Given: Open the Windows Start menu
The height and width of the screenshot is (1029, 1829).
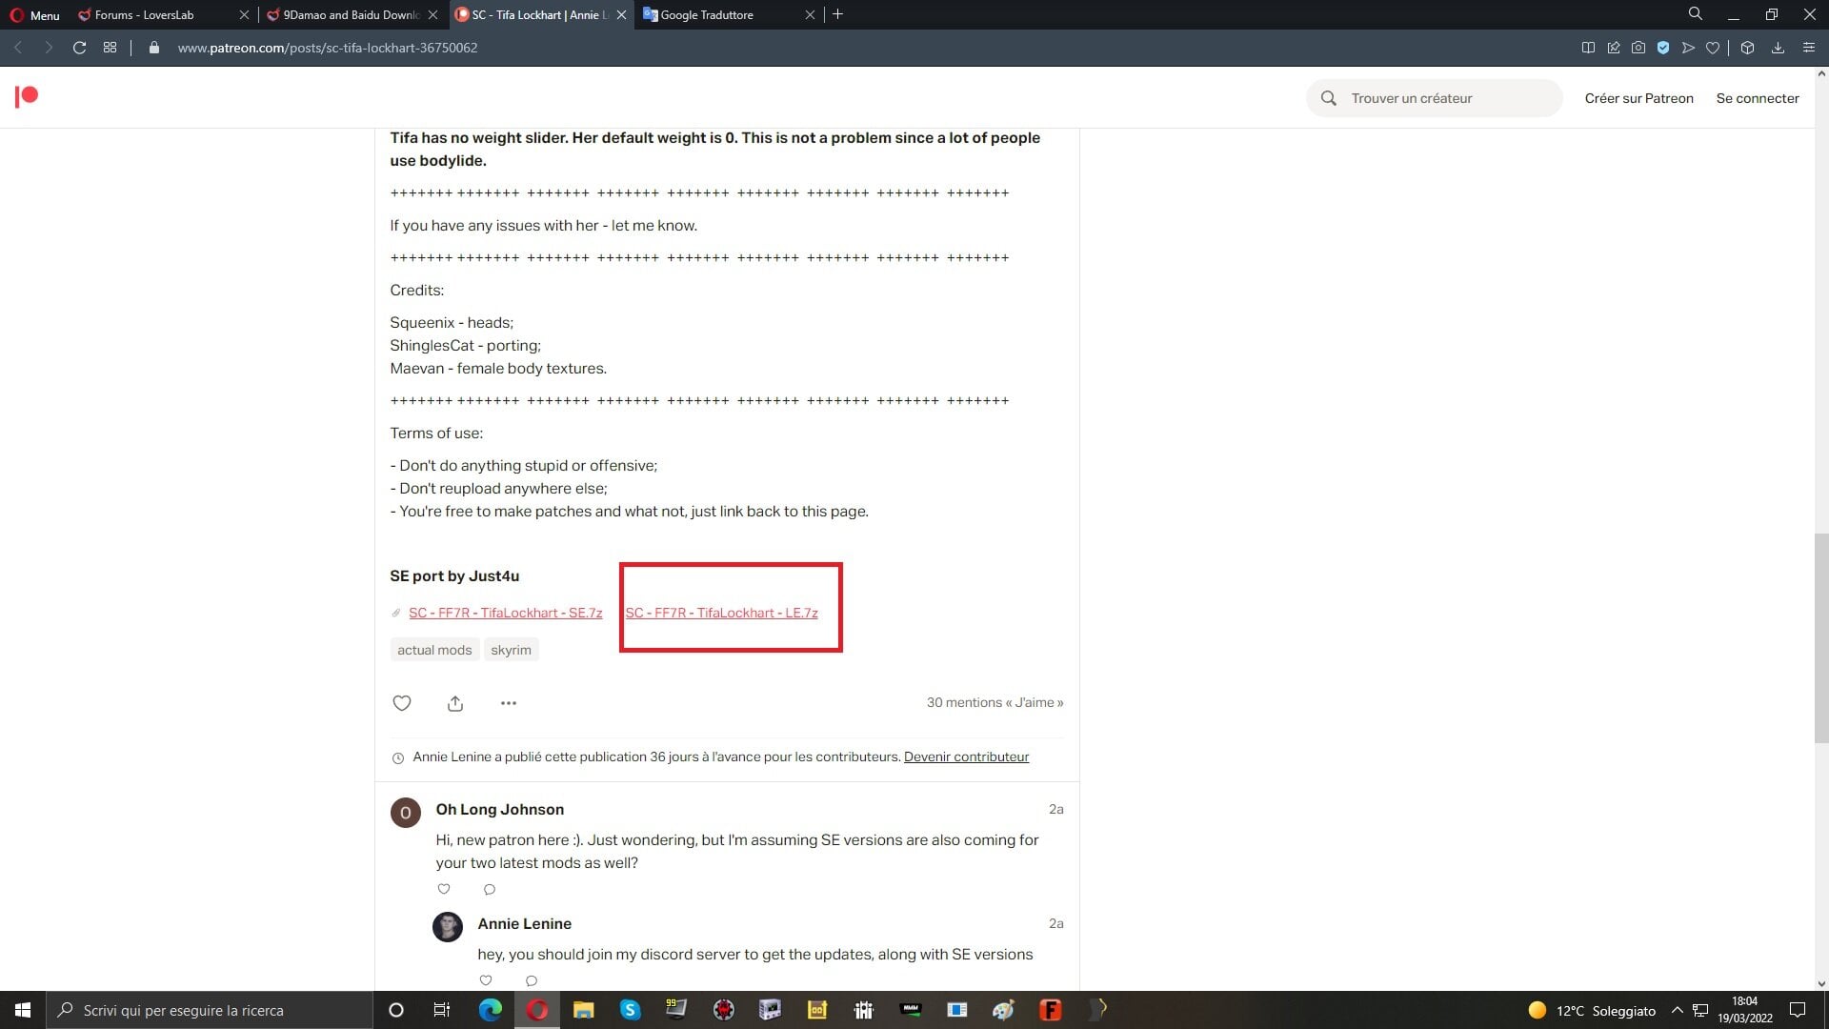Looking at the screenshot, I should [23, 1010].
